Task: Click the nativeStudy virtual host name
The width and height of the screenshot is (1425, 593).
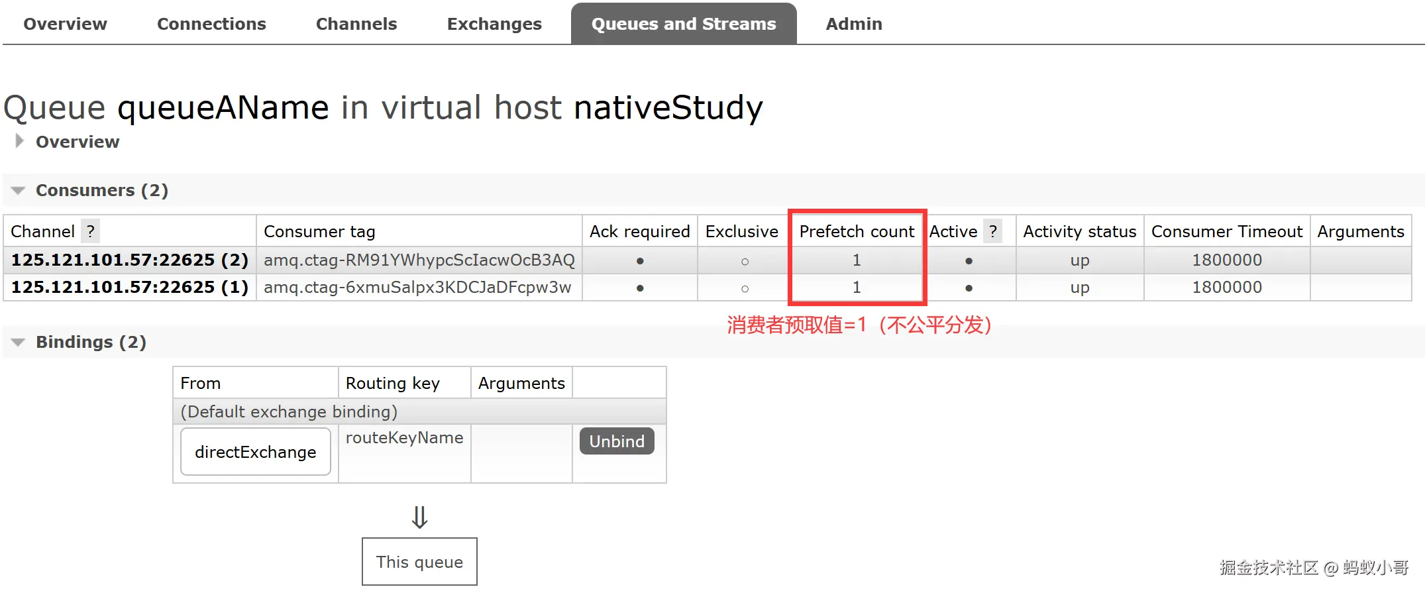Action: [x=668, y=107]
